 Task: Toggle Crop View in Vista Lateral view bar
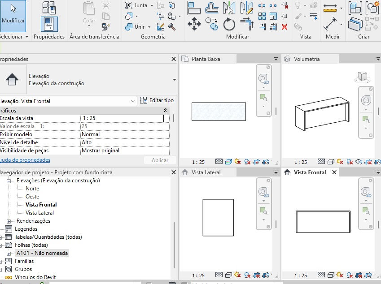(256, 275)
